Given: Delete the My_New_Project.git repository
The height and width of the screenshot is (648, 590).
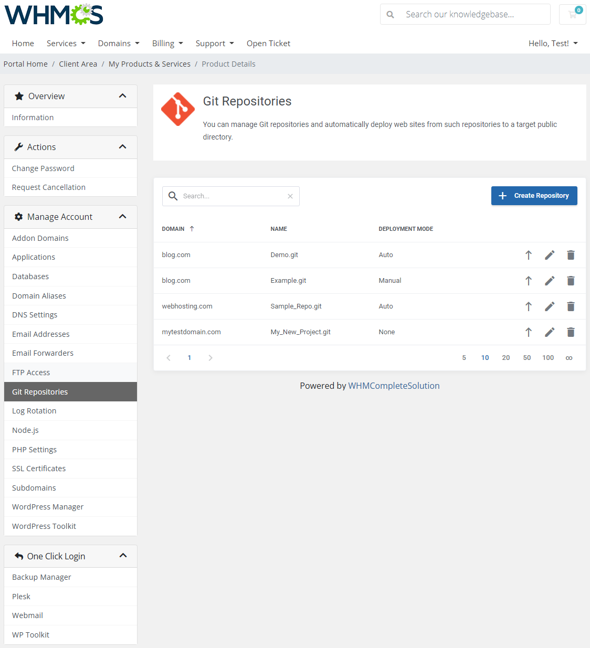Looking at the screenshot, I should (x=571, y=332).
